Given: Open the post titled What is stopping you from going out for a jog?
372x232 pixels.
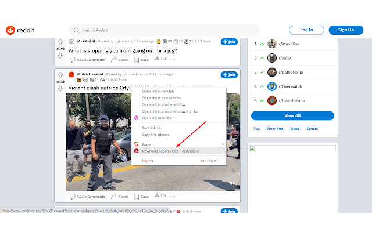Looking at the screenshot, I should (x=123, y=50).
